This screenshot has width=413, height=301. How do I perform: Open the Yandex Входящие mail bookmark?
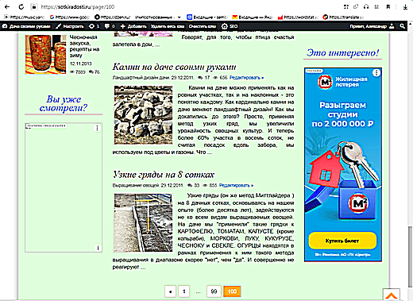click(x=253, y=17)
